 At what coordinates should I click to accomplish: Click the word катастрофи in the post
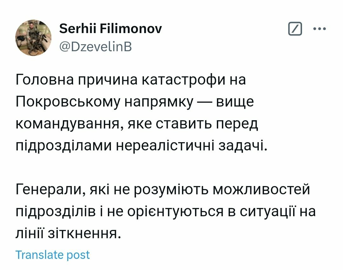coord(183,80)
